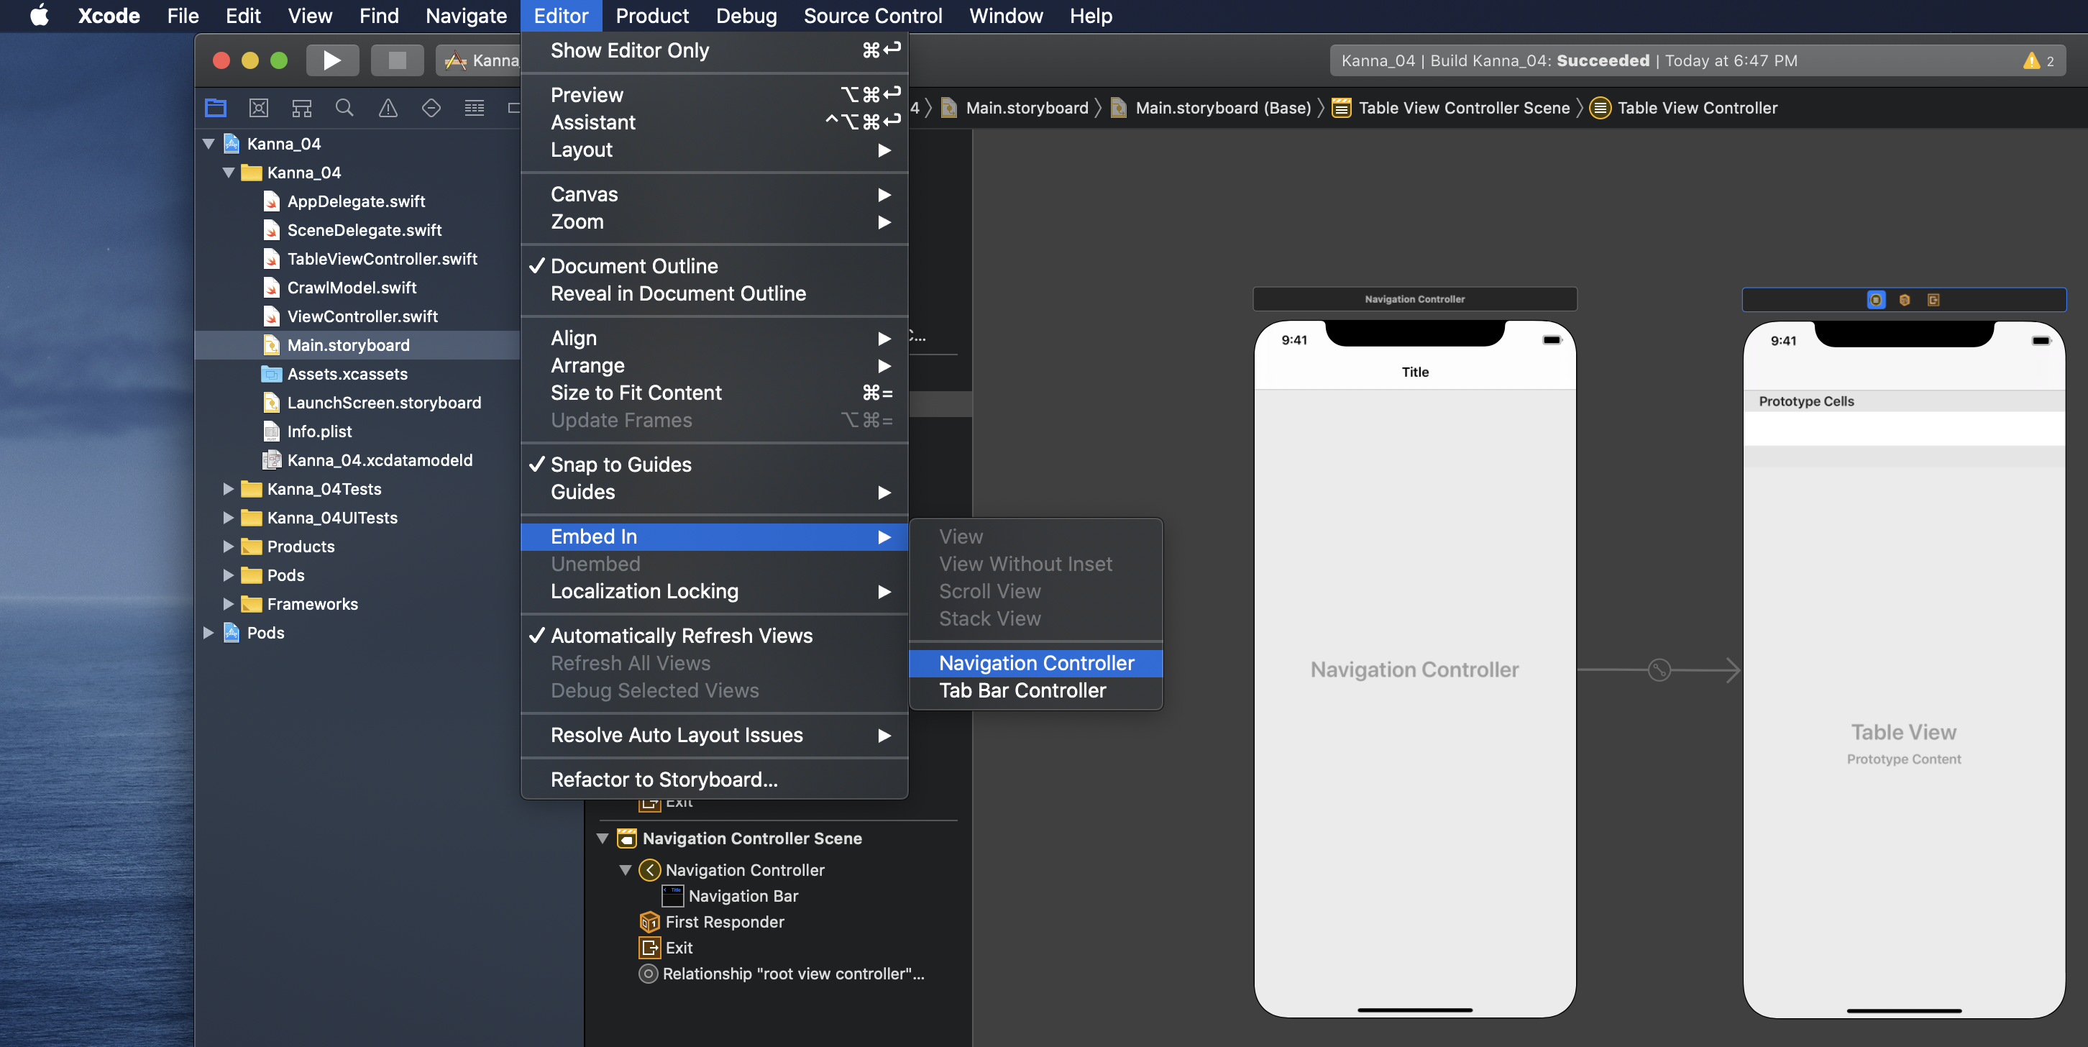Open the Issue navigator warning icon
Viewport: 2088px width, 1047px height.
click(388, 108)
